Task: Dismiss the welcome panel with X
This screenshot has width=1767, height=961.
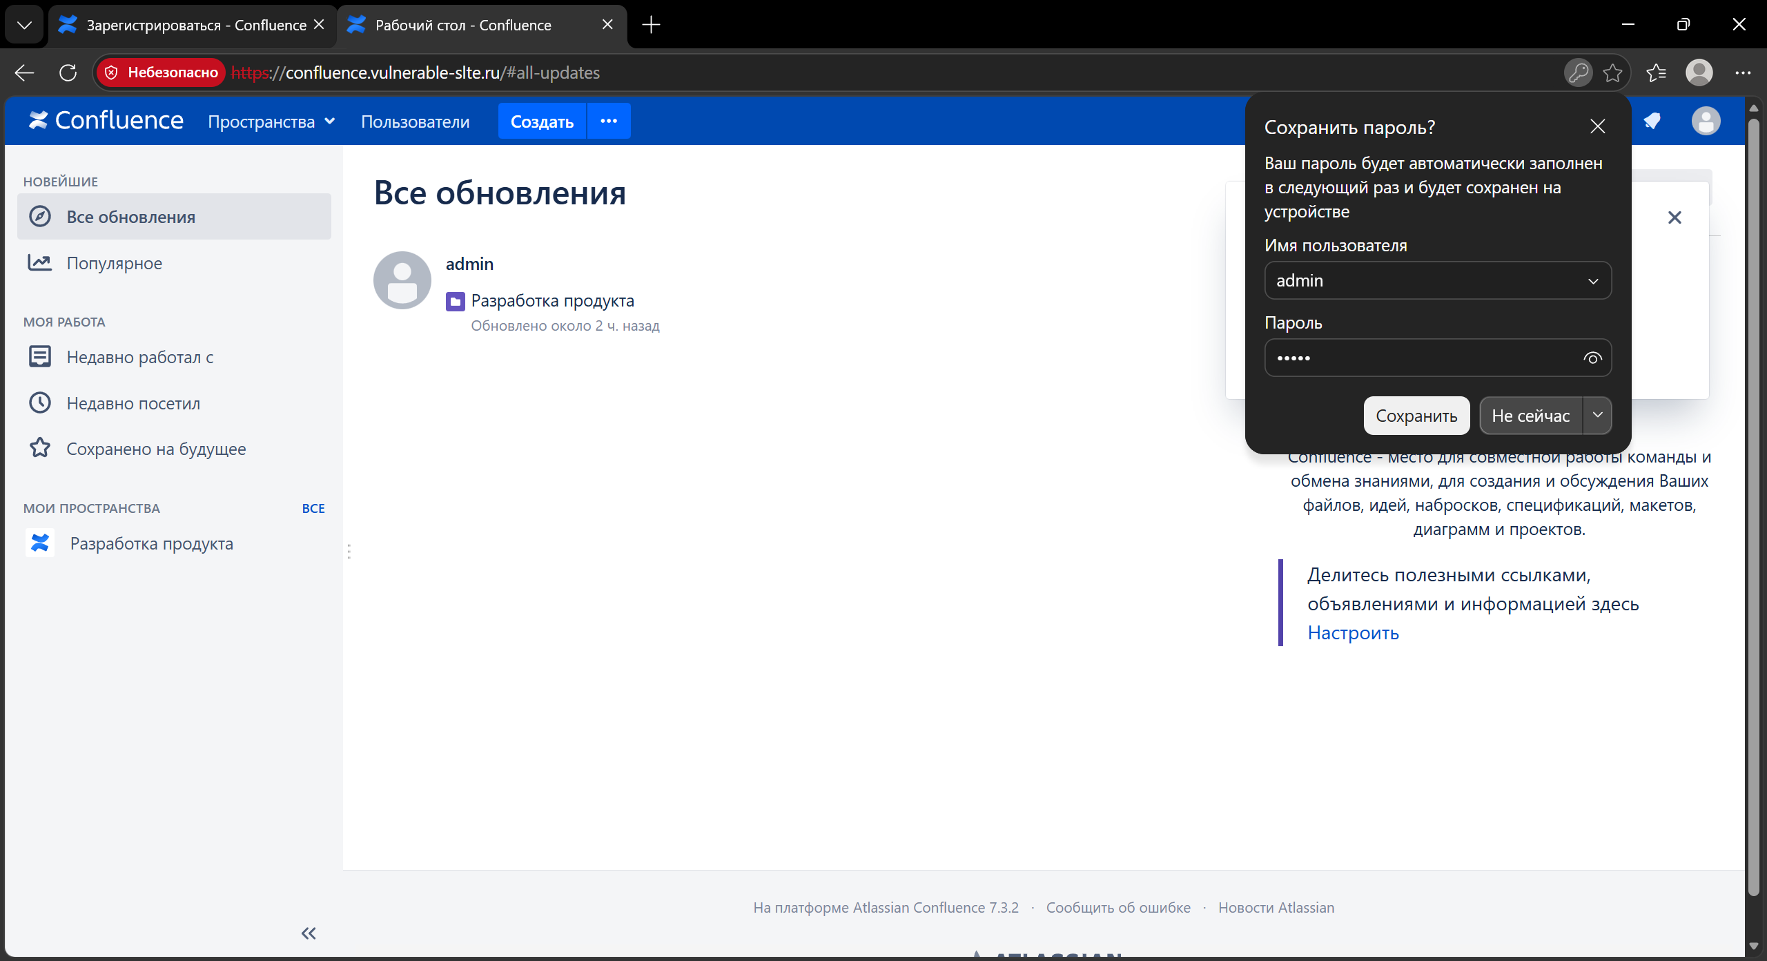Action: click(x=1675, y=217)
